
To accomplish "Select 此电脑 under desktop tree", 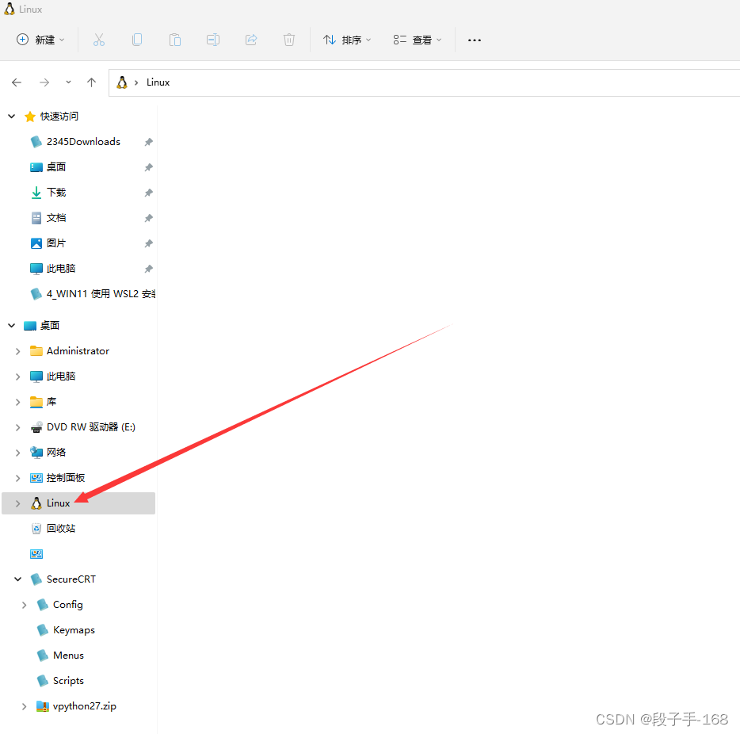I will tap(61, 377).
